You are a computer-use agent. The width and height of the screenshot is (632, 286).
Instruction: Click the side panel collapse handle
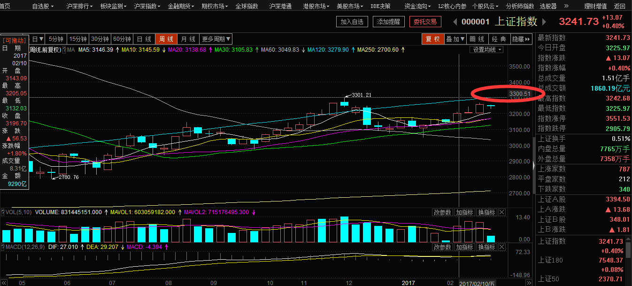[x=533, y=165]
